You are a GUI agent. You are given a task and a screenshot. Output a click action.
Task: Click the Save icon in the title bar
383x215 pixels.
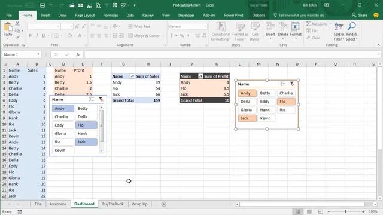tap(42, 5)
